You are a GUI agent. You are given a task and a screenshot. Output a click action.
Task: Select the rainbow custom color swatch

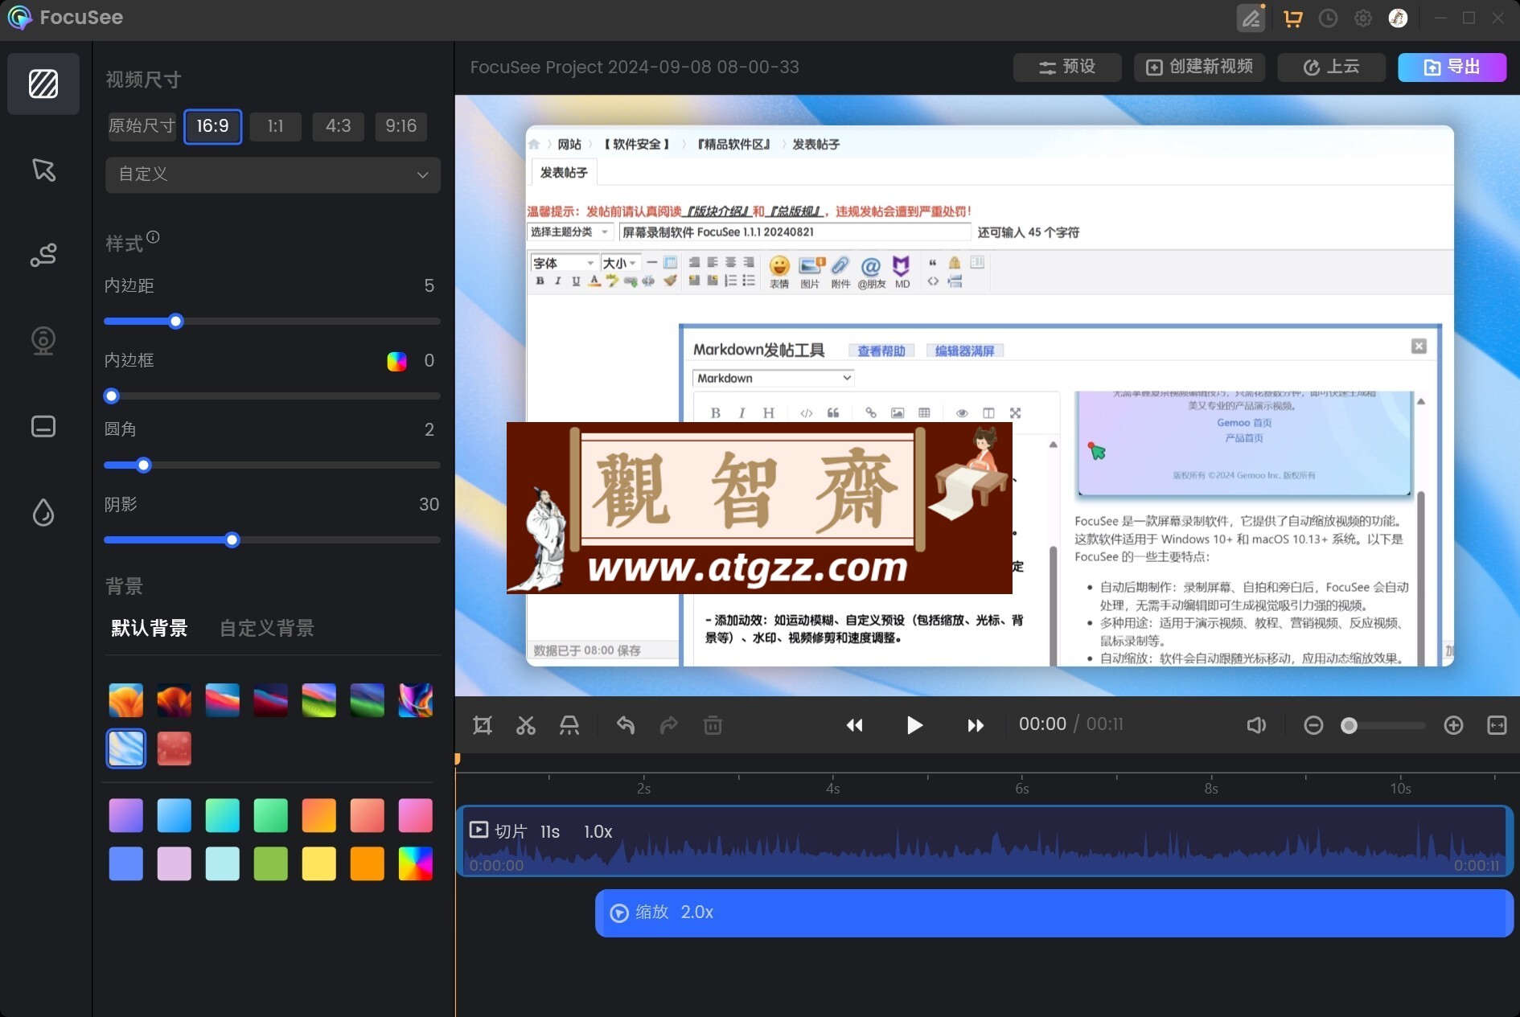point(416,863)
